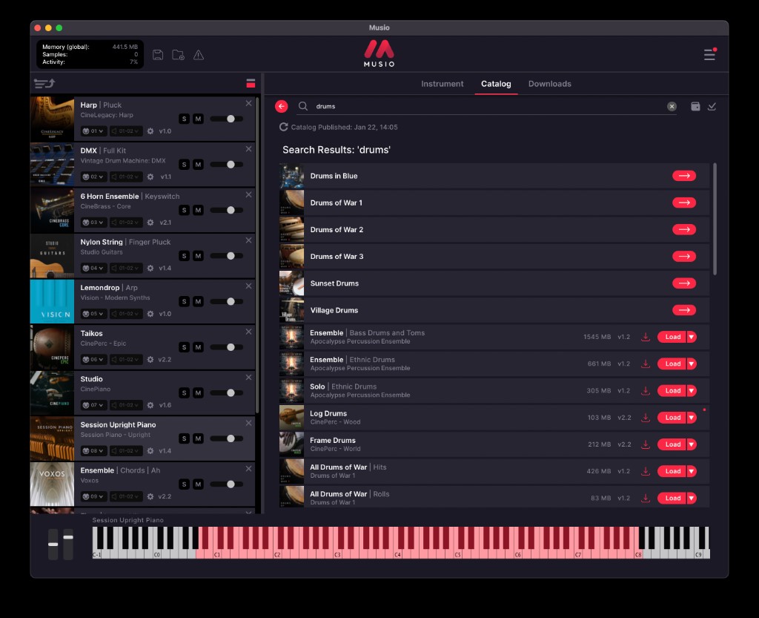Load the Ensemble Bass Drums and Toms
This screenshot has width=759, height=618.
point(672,336)
